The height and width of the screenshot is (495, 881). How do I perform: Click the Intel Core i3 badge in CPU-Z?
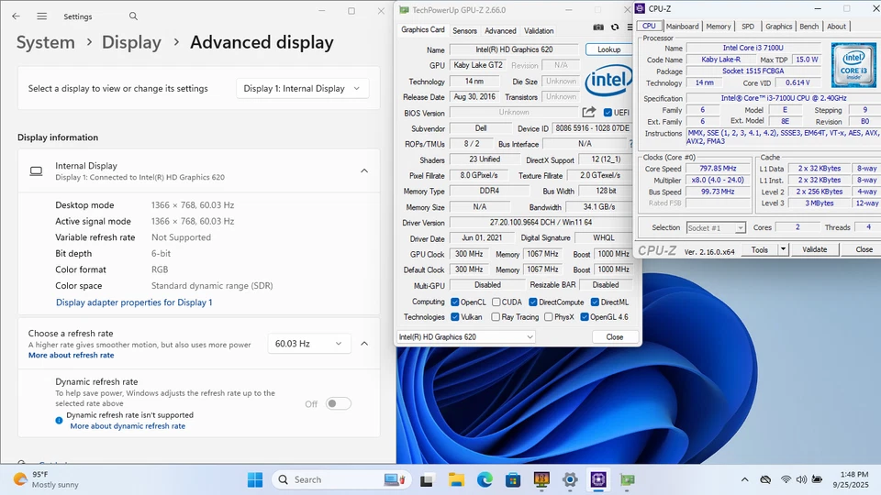853,64
